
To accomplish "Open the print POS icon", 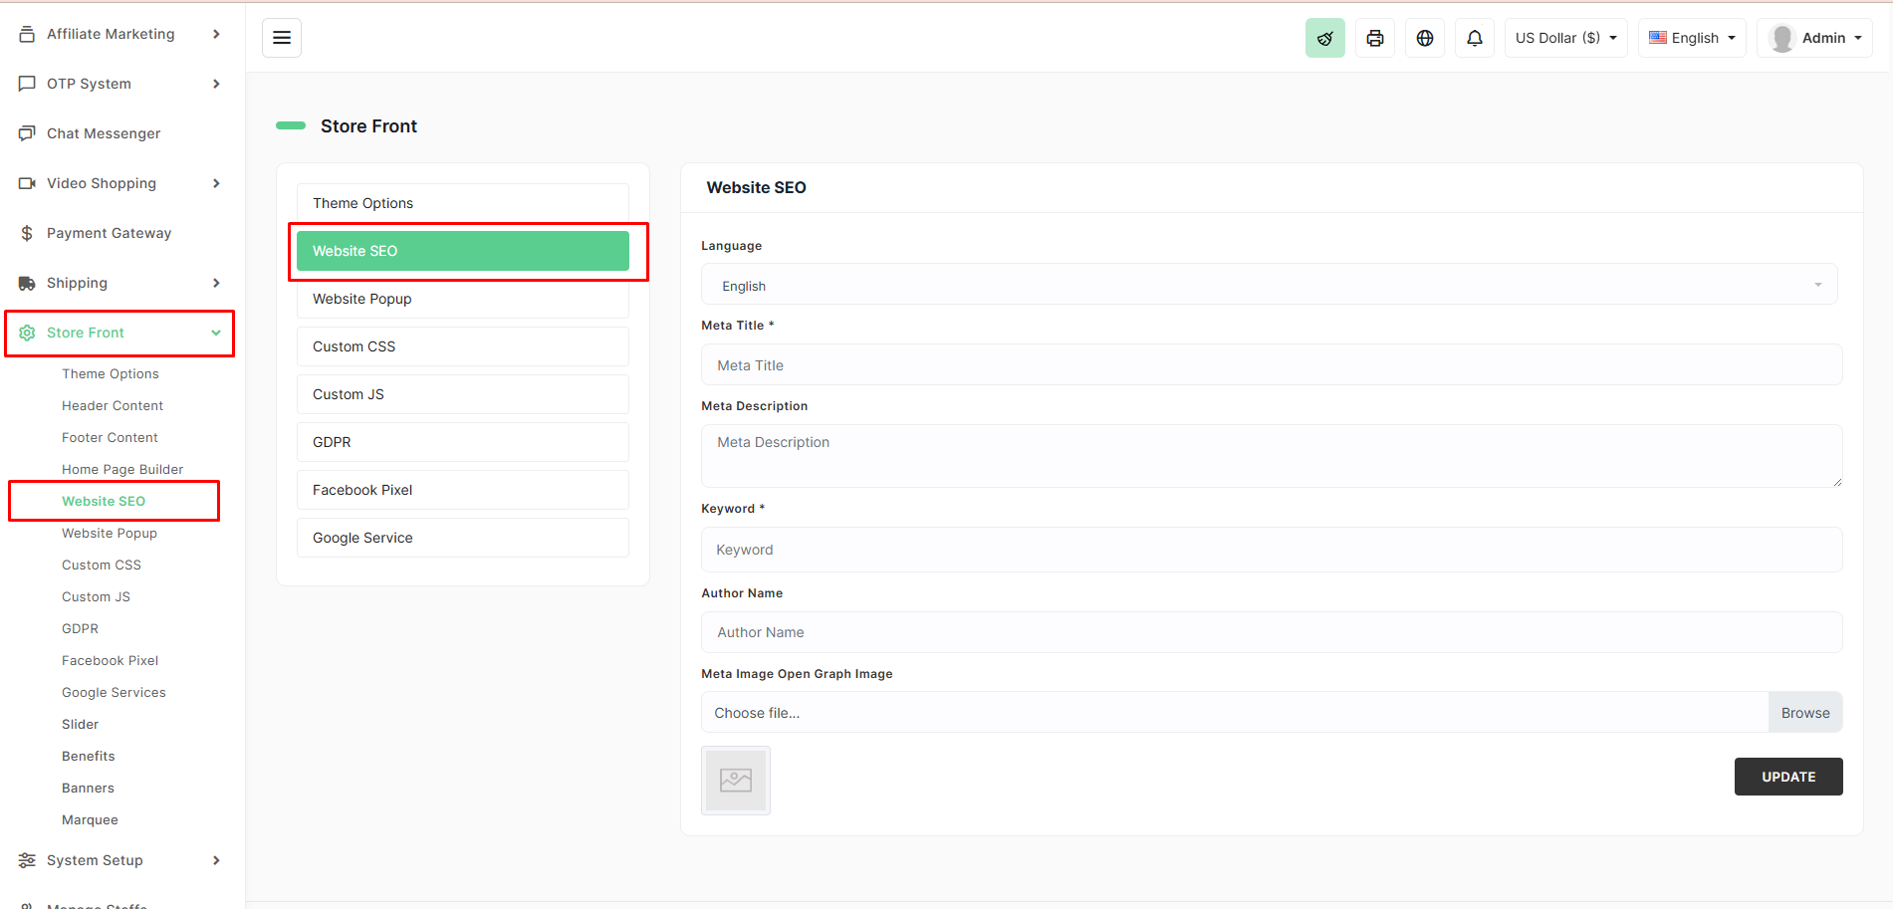I will pos(1374,37).
